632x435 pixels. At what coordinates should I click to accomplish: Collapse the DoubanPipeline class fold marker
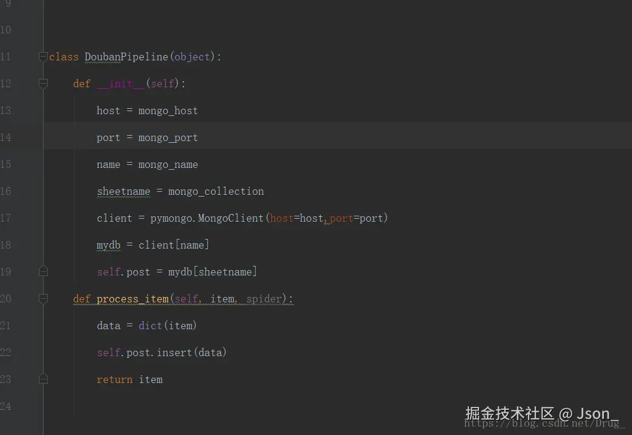pyautogui.click(x=43, y=57)
